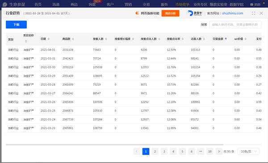
Task: Open 服务 in the top navigation
Action: 164,4
